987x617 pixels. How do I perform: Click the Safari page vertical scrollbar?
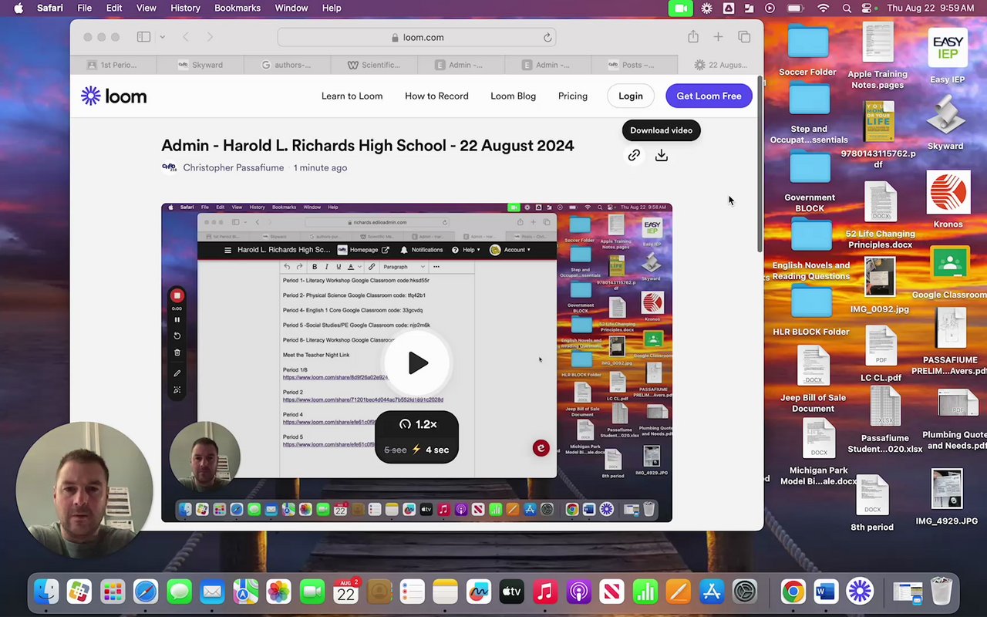pyautogui.click(x=760, y=164)
